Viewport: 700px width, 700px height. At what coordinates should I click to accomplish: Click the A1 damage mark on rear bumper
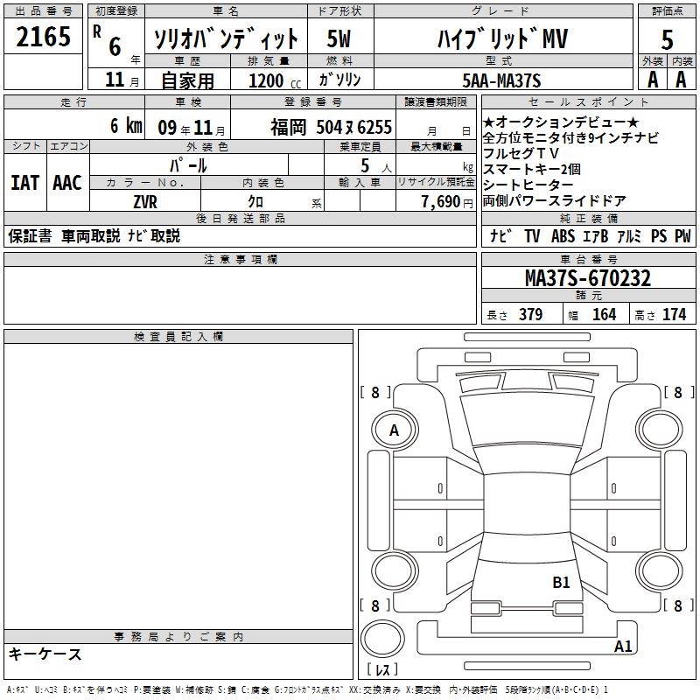pos(623,647)
